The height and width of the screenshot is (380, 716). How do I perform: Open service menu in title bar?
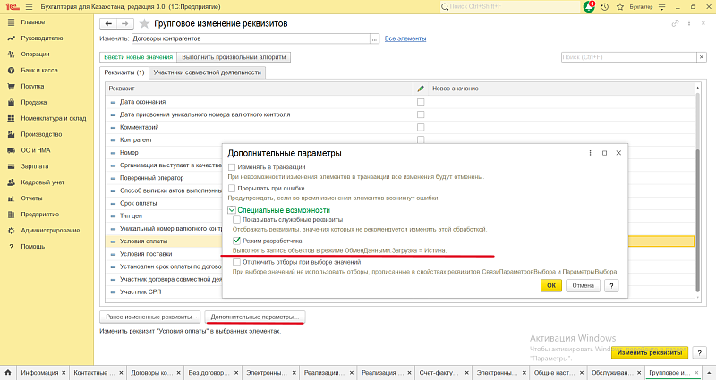(661, 7)
